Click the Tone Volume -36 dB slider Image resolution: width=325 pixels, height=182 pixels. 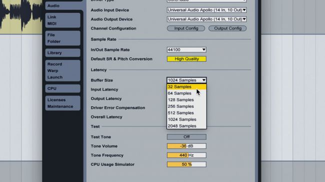coord(186,146)
